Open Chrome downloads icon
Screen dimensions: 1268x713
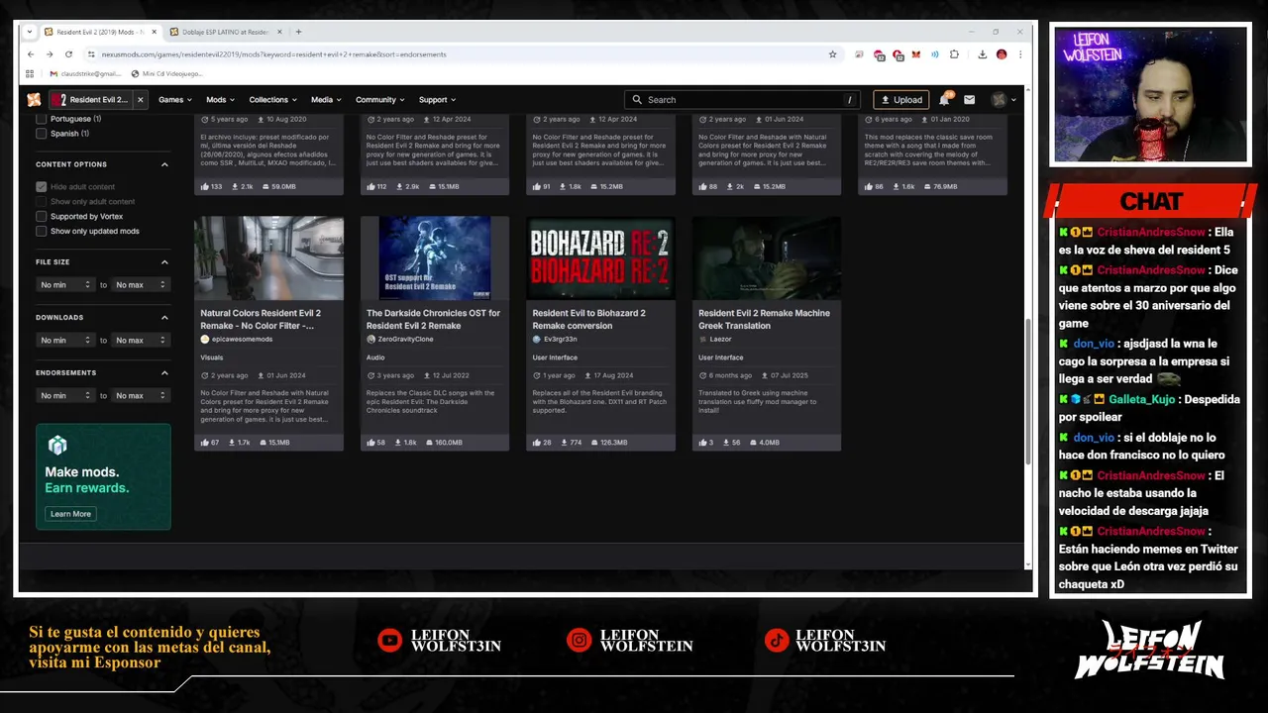point(982,54)
